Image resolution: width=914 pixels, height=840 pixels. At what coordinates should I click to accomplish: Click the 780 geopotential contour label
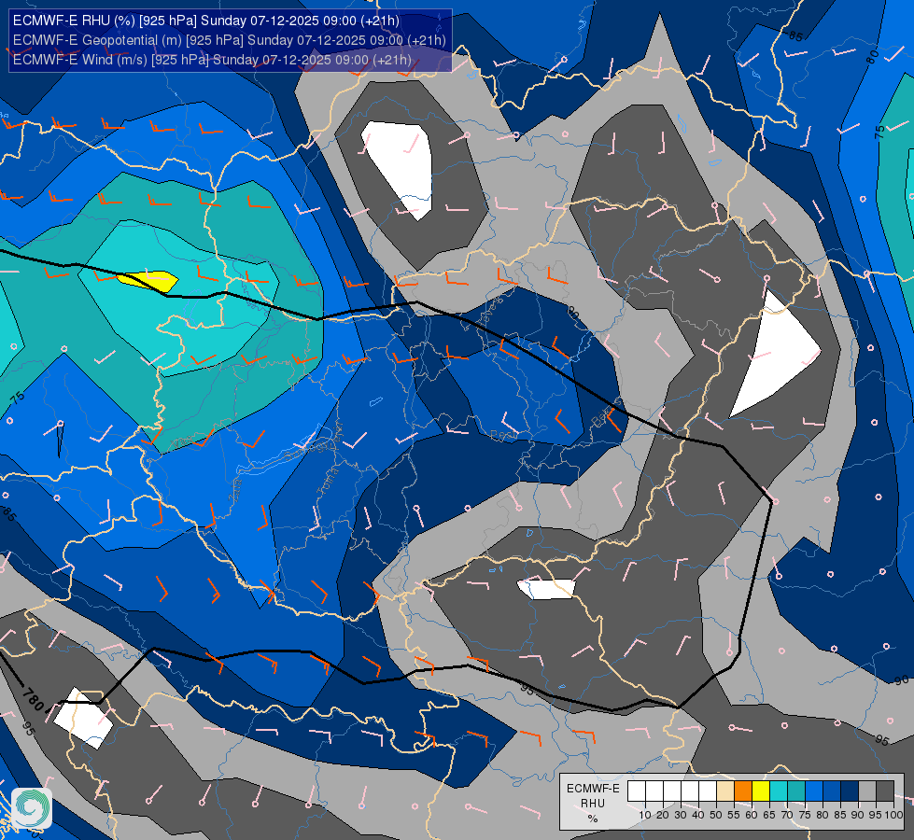click(x=33, y=699)
